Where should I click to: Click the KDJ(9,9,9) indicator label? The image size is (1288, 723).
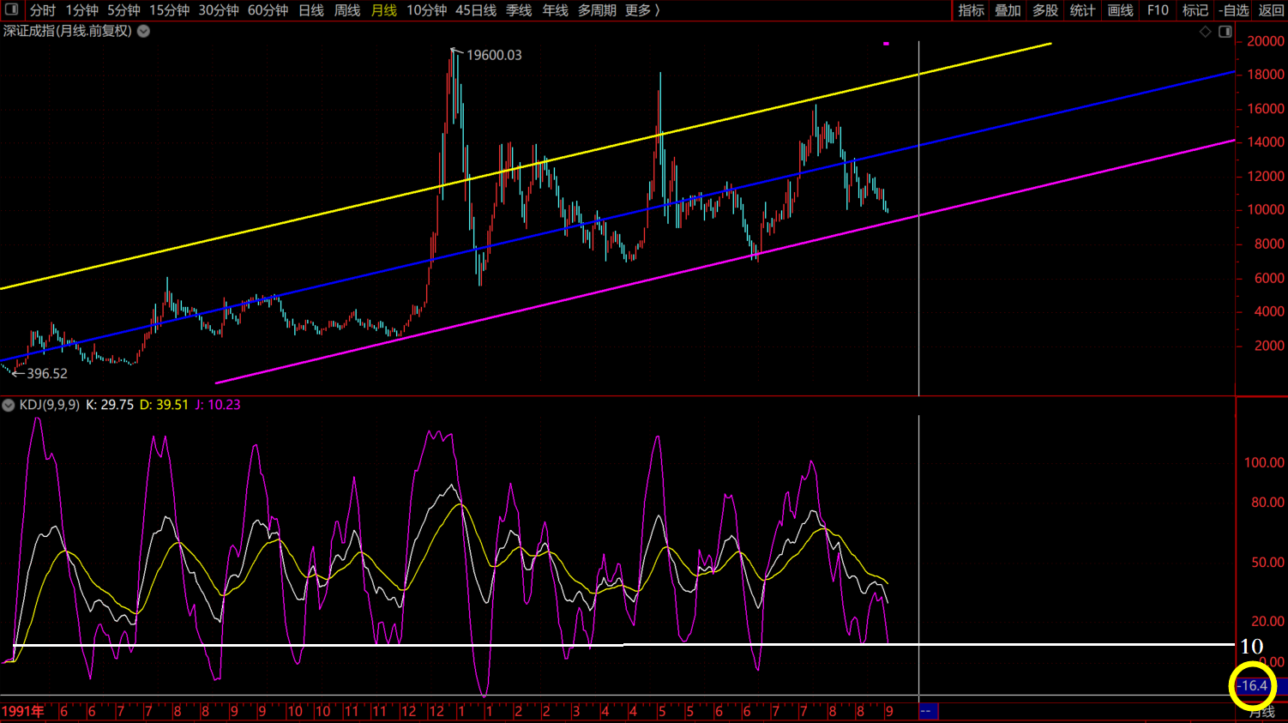coord(50,405)
